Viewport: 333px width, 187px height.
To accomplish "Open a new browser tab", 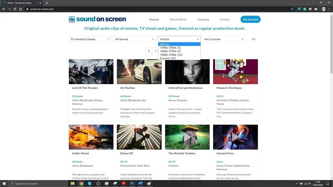I will [47, 3].
